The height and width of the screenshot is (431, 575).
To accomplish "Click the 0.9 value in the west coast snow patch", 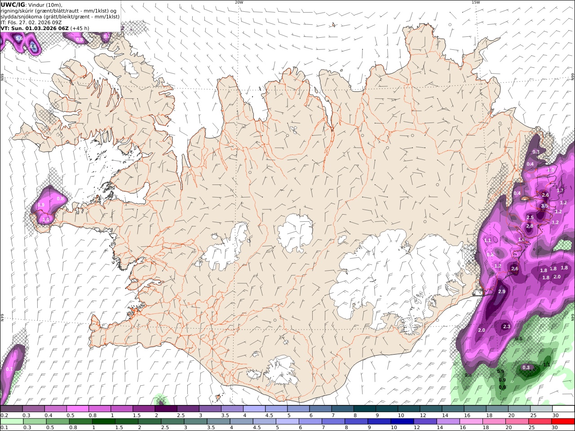I will pyautogui.click(x=41, y=205).
